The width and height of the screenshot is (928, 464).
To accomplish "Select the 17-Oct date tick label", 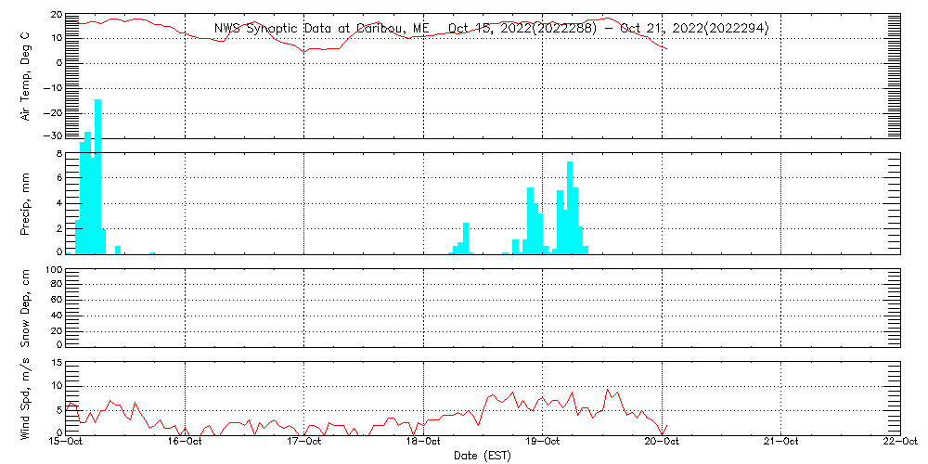I will click(x=304, y=442).
